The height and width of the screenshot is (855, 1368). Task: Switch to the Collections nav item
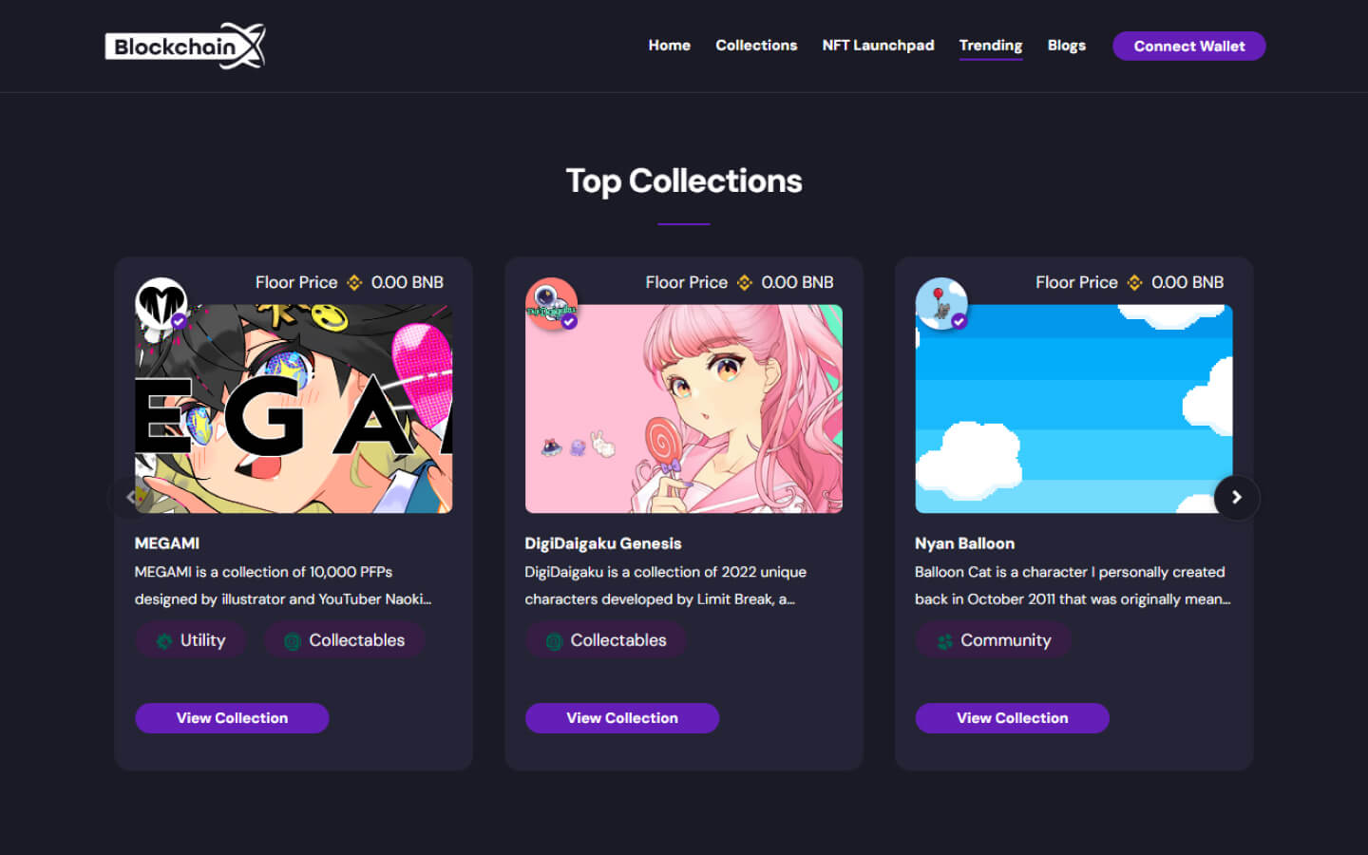[756, 45]
